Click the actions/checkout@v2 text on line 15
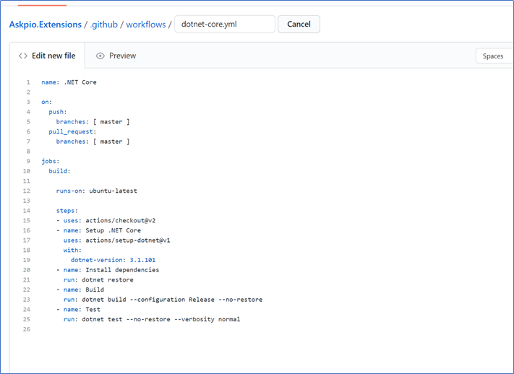The width and height of the screenshot is (514, 374). click(x=121, y=220)
